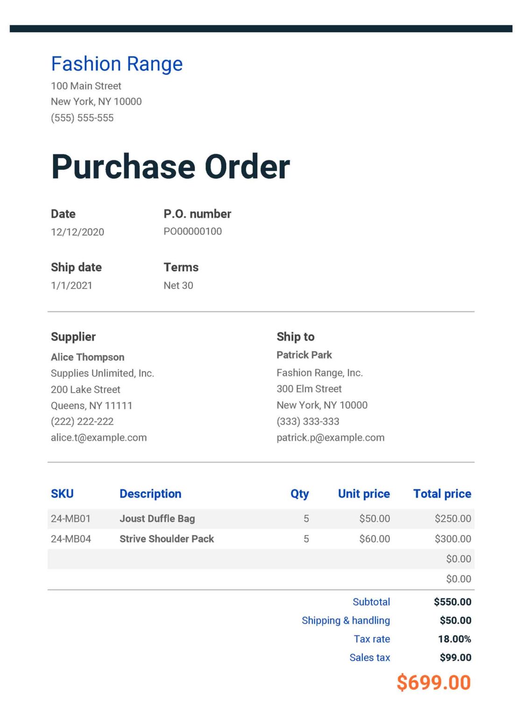Click the $550.00 subtotal amount
522x717 pixels.
[x=452, y=602]
